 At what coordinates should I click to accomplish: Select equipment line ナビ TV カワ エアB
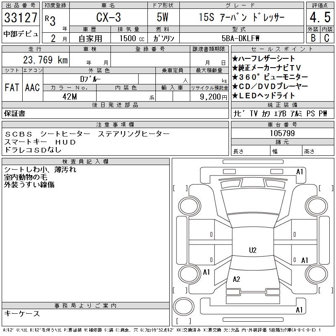(x=260, y=113)
